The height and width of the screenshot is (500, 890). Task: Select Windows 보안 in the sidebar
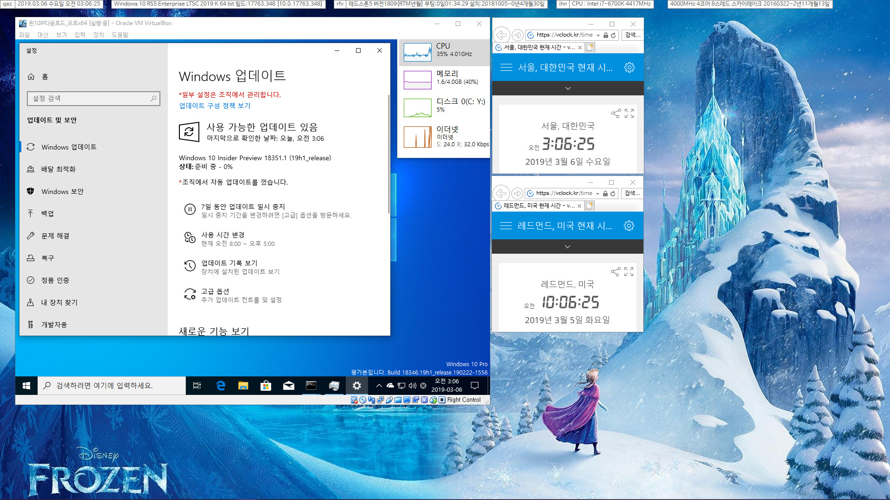93,191
